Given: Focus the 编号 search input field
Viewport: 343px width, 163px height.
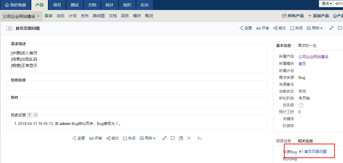Looking at the screenshot, I should point(338,4).
